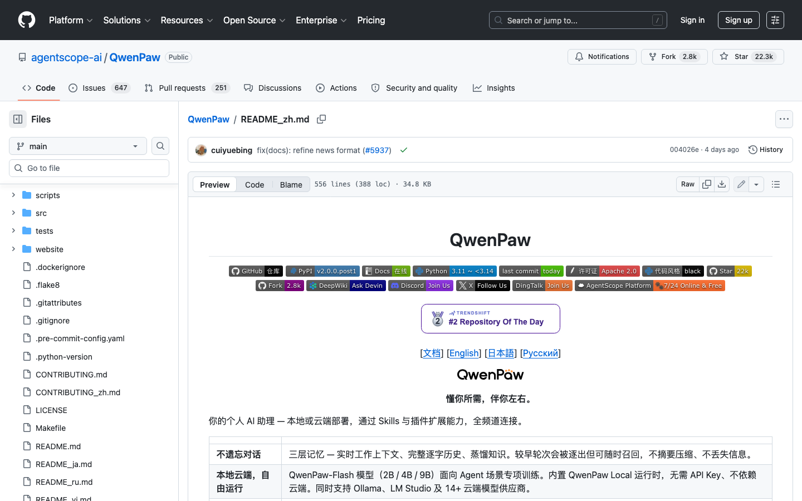Open the 日本語 README link
Image resolution: width=802 pixels, height=501 pixels.
[x=501, y=353]
